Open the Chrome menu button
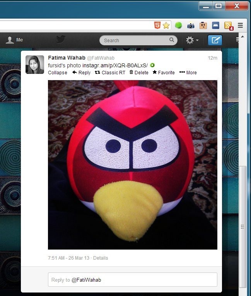251x296 pixels. (x=240, y=25)
